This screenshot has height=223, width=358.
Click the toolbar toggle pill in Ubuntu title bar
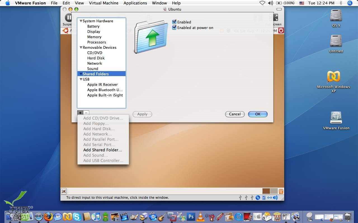tap(279, 9)
